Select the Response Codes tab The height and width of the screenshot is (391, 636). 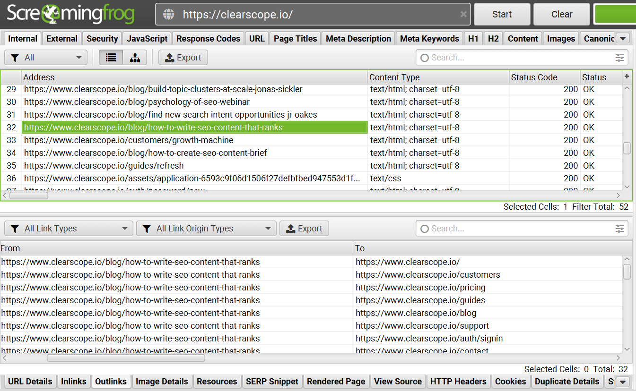click(209, 39)
